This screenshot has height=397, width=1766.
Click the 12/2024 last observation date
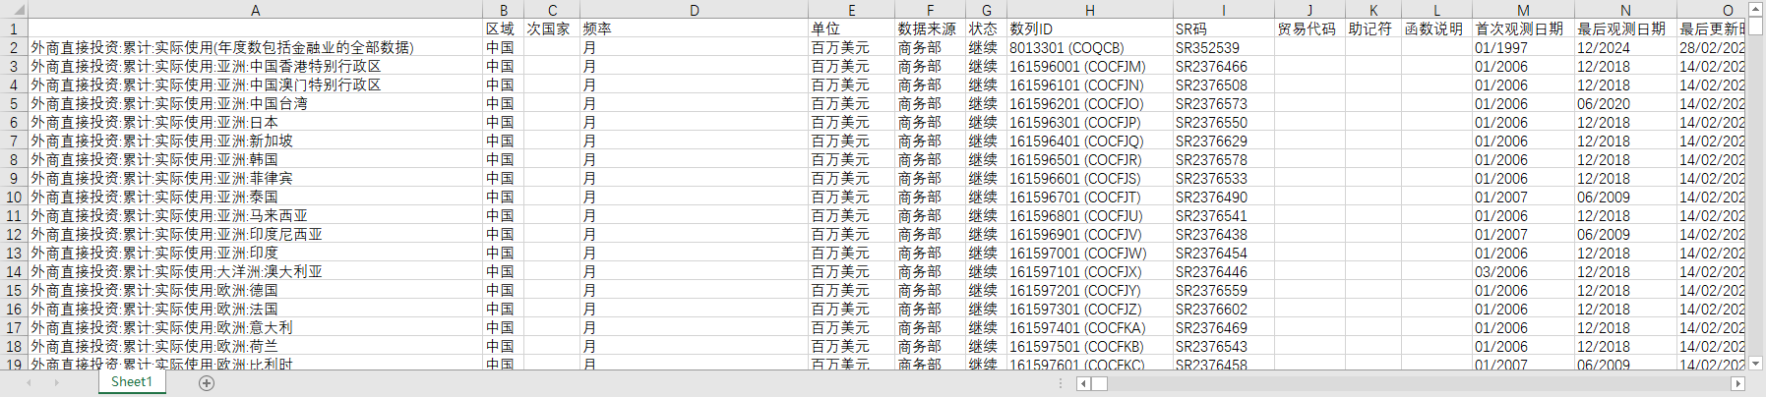pos(1625,47)
